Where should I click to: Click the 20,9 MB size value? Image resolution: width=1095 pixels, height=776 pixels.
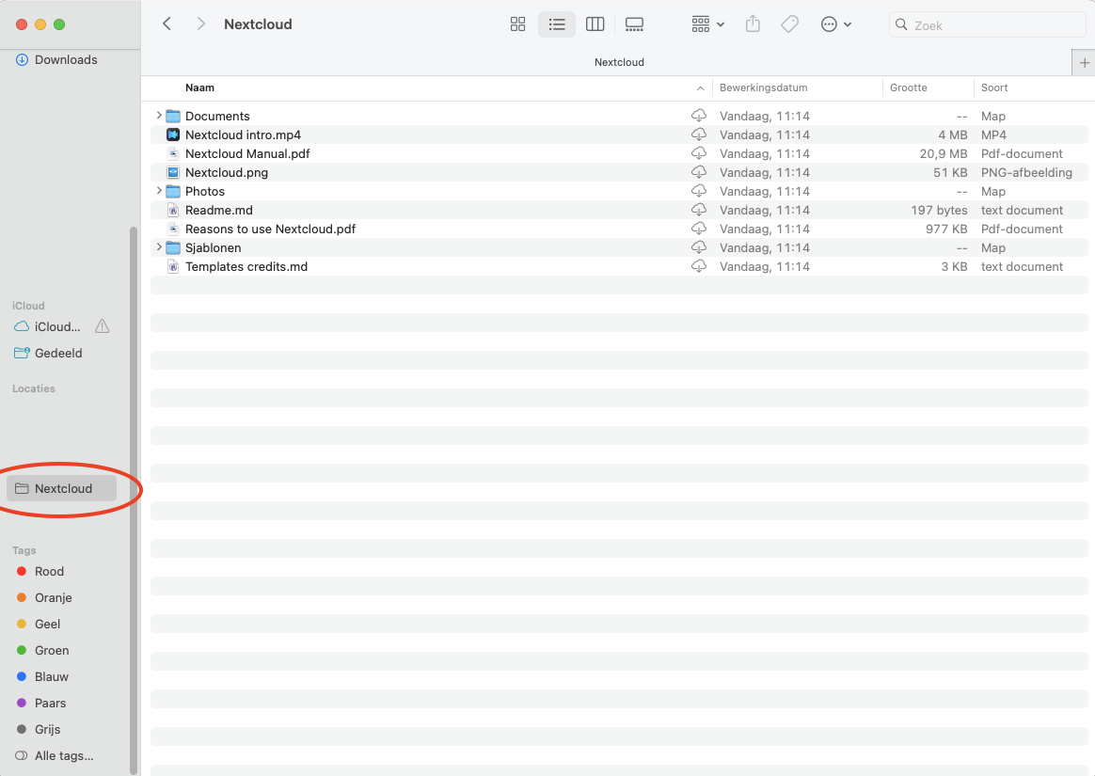[x=944, y=153]
